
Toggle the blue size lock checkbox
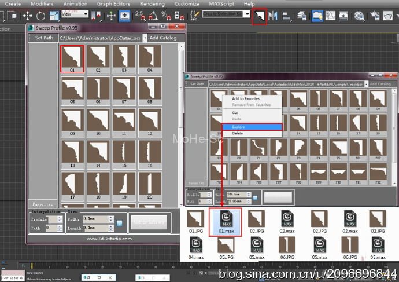[119, 222]
